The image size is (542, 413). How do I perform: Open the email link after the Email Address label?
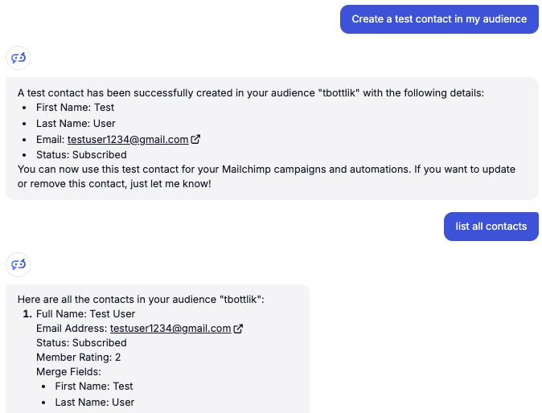point(170,329)
